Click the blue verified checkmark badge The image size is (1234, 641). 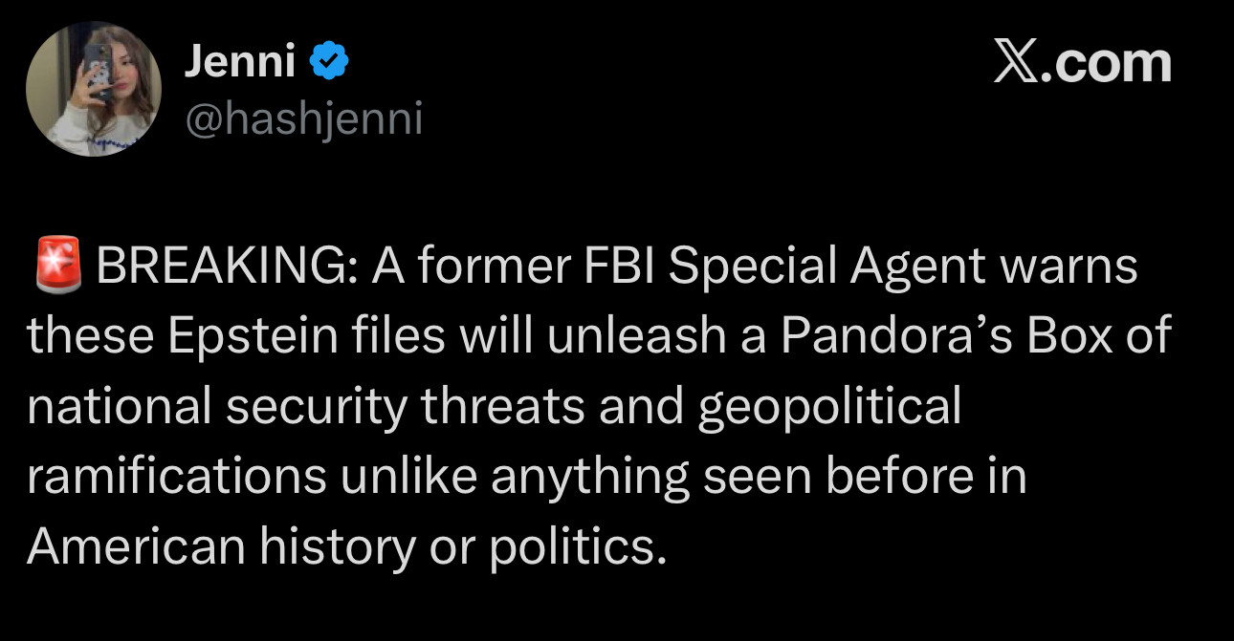[x=330, y=63]
